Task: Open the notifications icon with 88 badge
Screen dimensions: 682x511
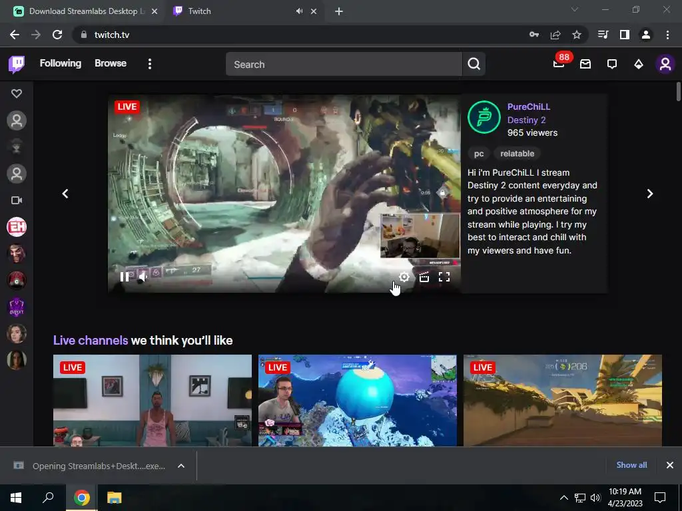Action: [x=559, y=64]
